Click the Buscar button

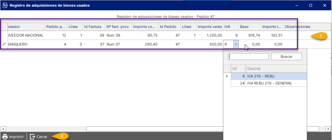point(286,57)
